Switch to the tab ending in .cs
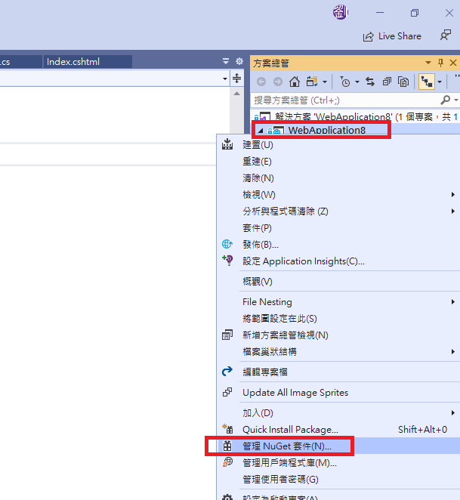 click(20, 61)
